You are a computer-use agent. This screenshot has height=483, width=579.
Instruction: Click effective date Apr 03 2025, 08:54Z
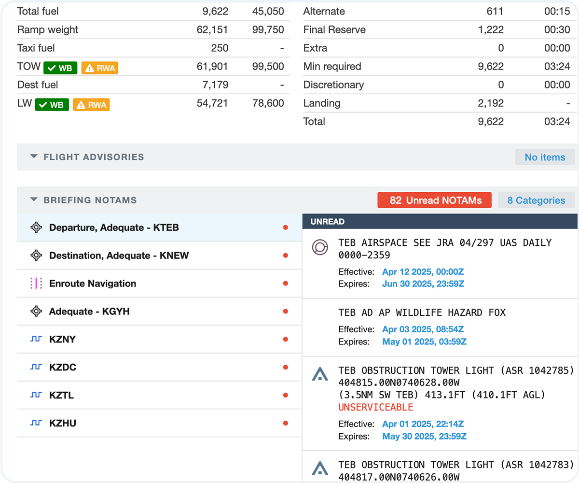pos(423,330)
